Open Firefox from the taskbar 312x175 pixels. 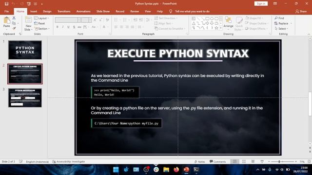(x=176, y=170)
